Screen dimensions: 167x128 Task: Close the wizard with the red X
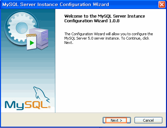162,5
